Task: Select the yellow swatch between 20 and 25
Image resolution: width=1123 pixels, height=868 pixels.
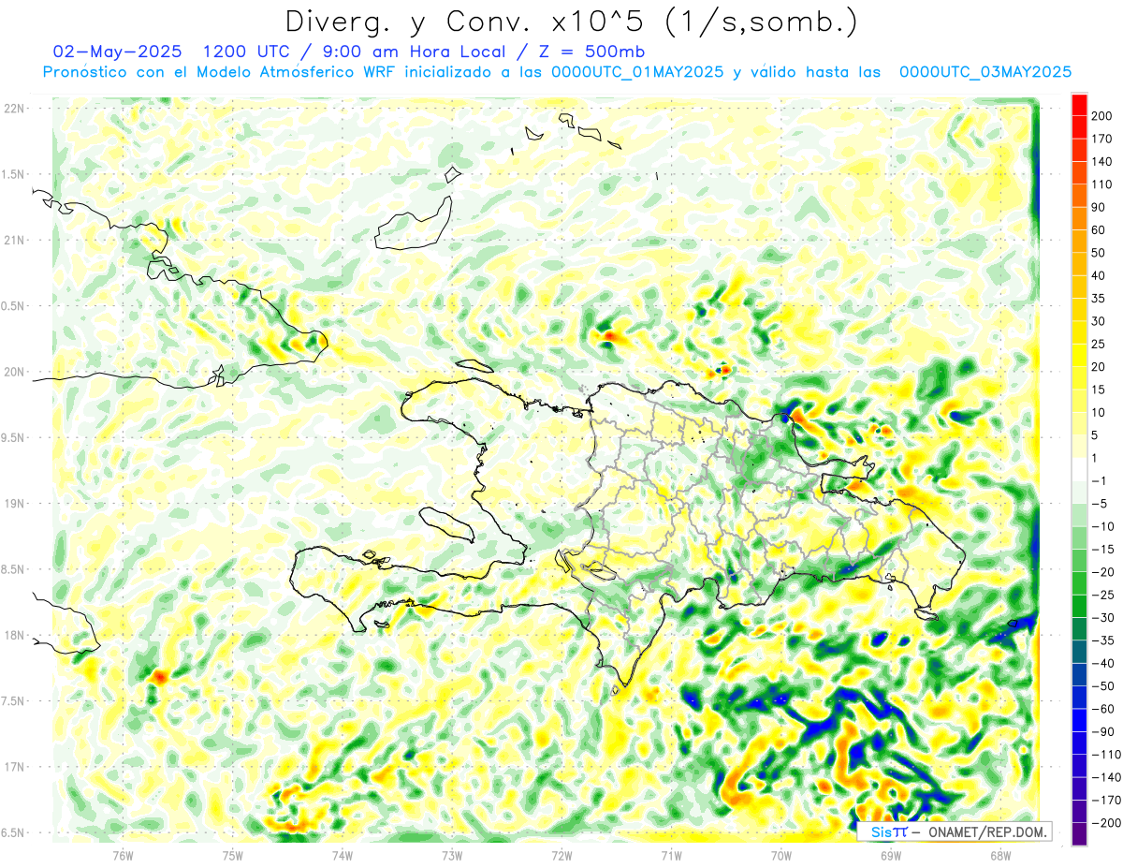Action: (1079, 356)
